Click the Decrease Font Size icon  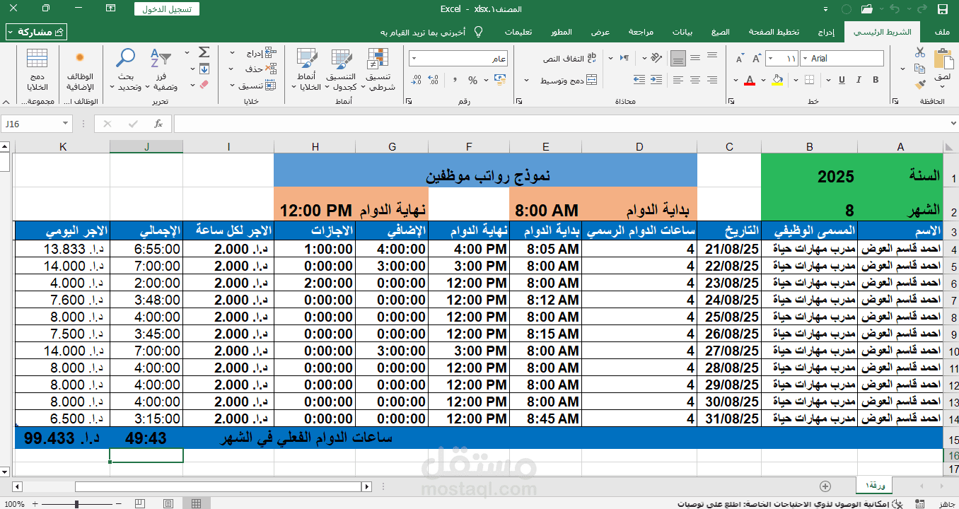[x=740, y=58]
